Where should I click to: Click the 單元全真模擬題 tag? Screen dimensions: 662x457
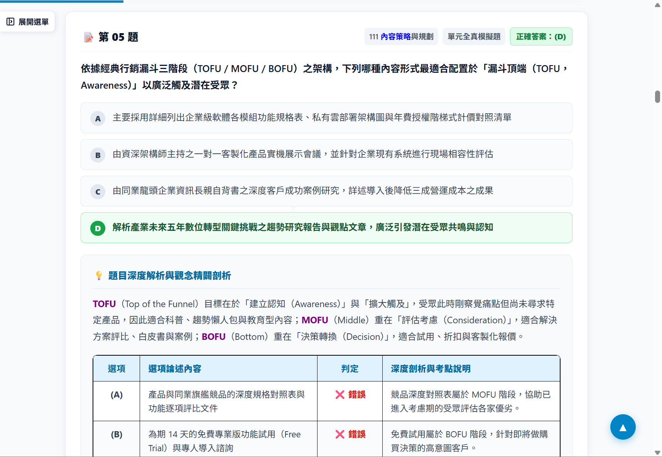point(474,37)
